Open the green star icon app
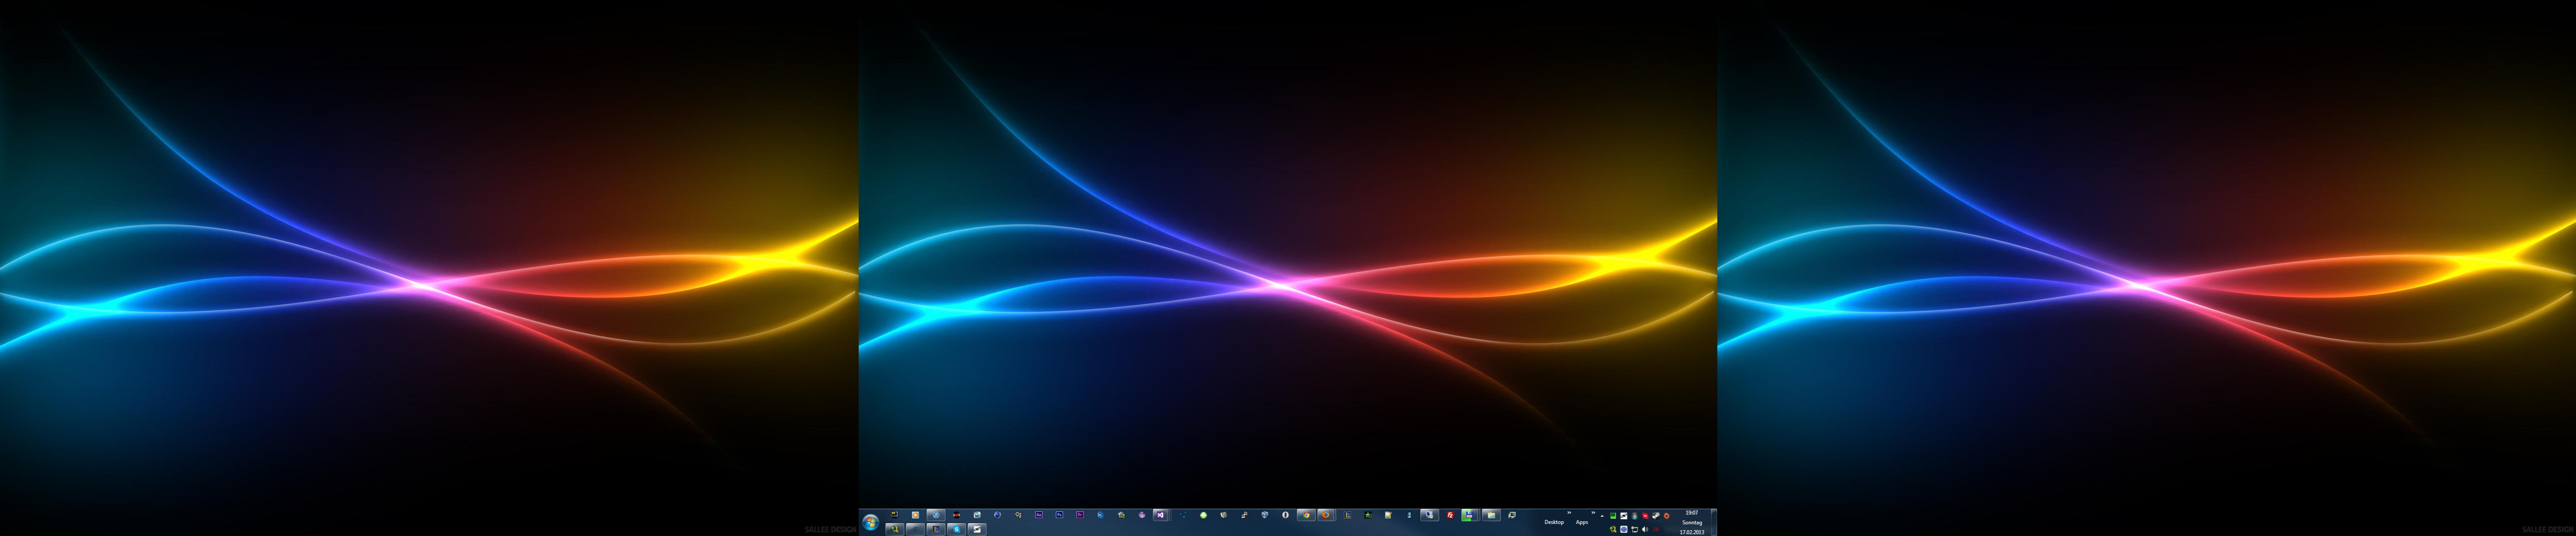 pos(1368,515)
